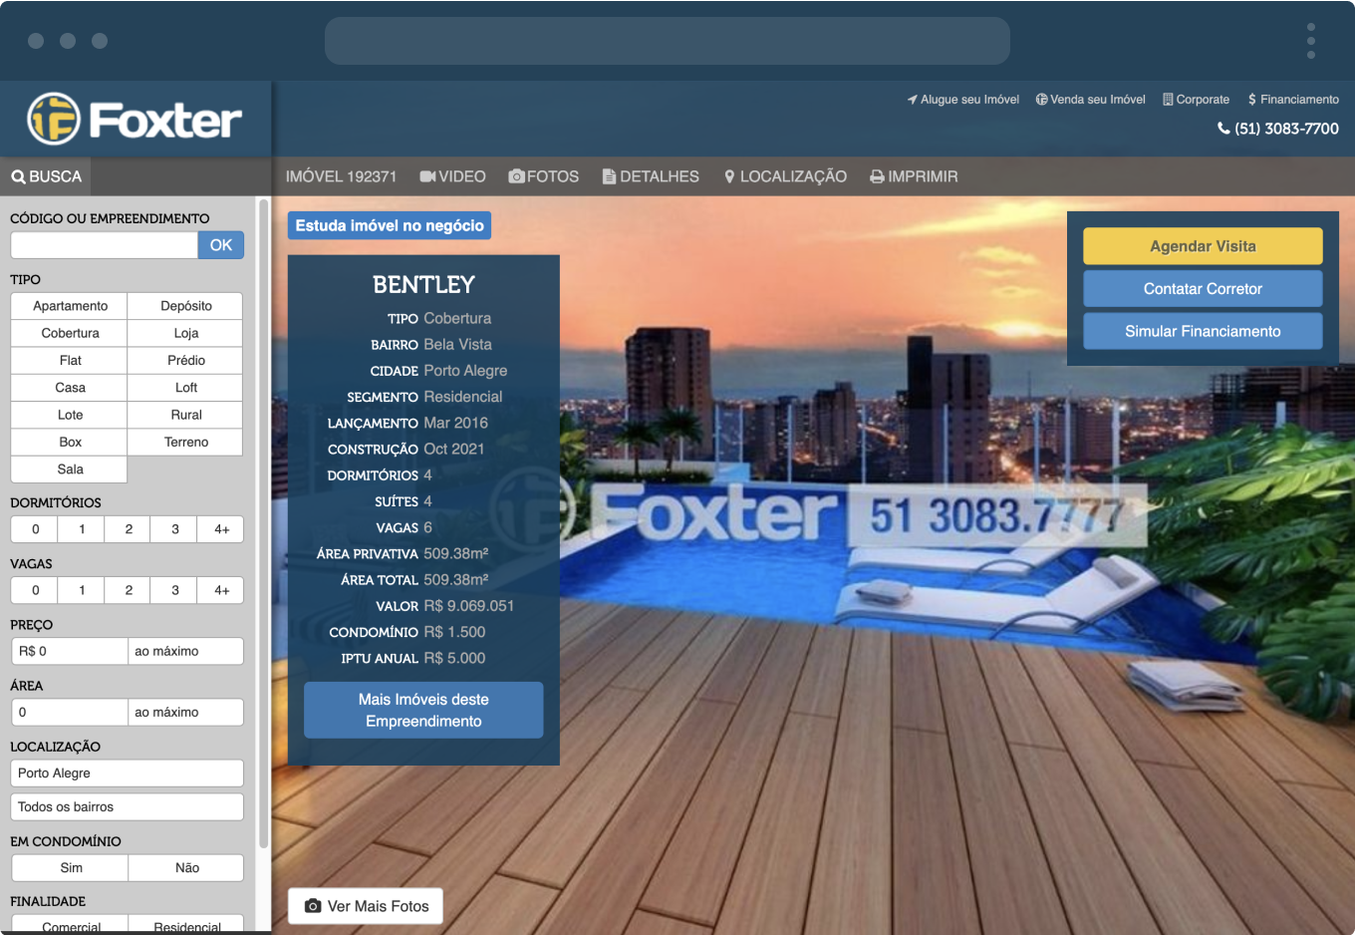The image size is (1355, 935).
Task: Click the Foxter logo icon
Action: 54,120
